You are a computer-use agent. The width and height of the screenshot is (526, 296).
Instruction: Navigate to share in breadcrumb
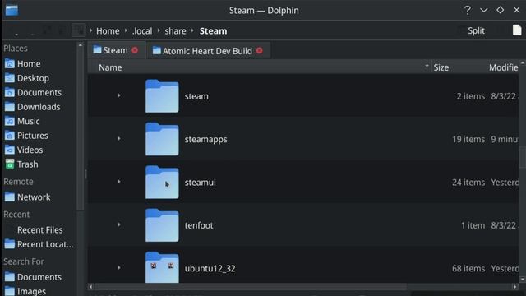(x=175, y=31)
